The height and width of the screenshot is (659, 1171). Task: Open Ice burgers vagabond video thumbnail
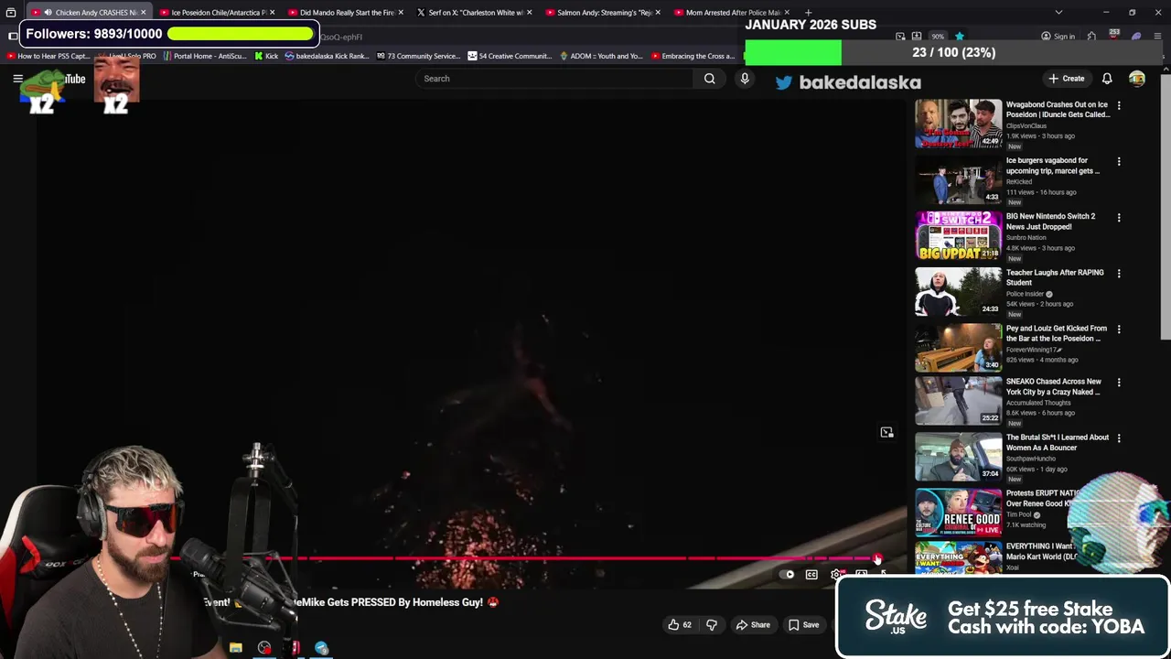click(958, 179)
